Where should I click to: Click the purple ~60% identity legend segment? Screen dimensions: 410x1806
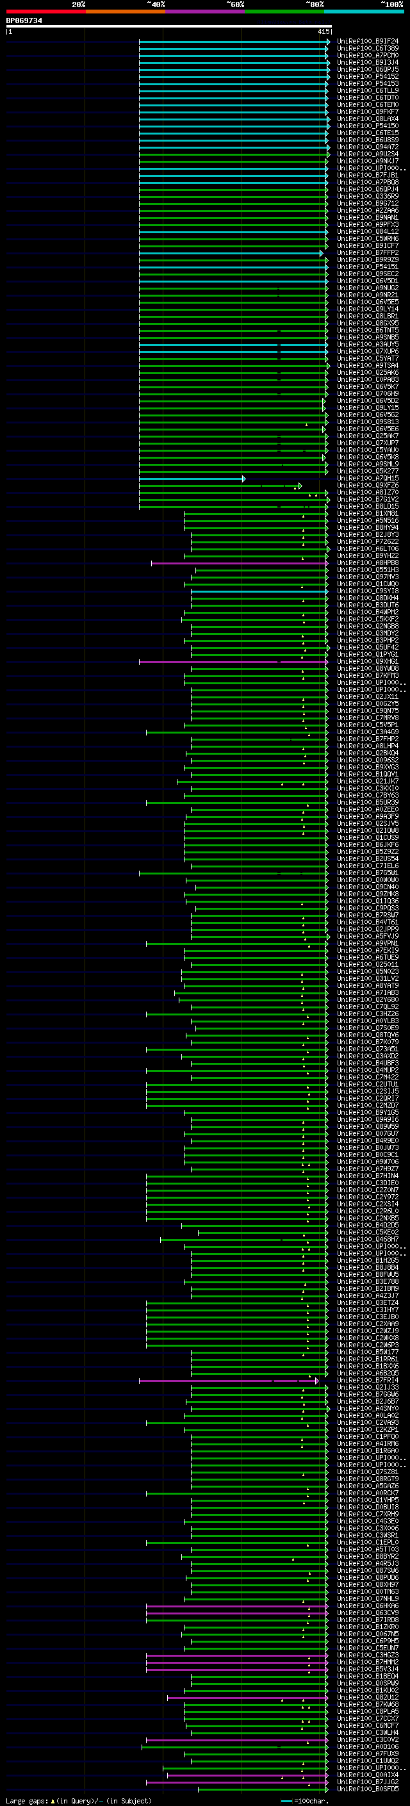tap(204, 12)
